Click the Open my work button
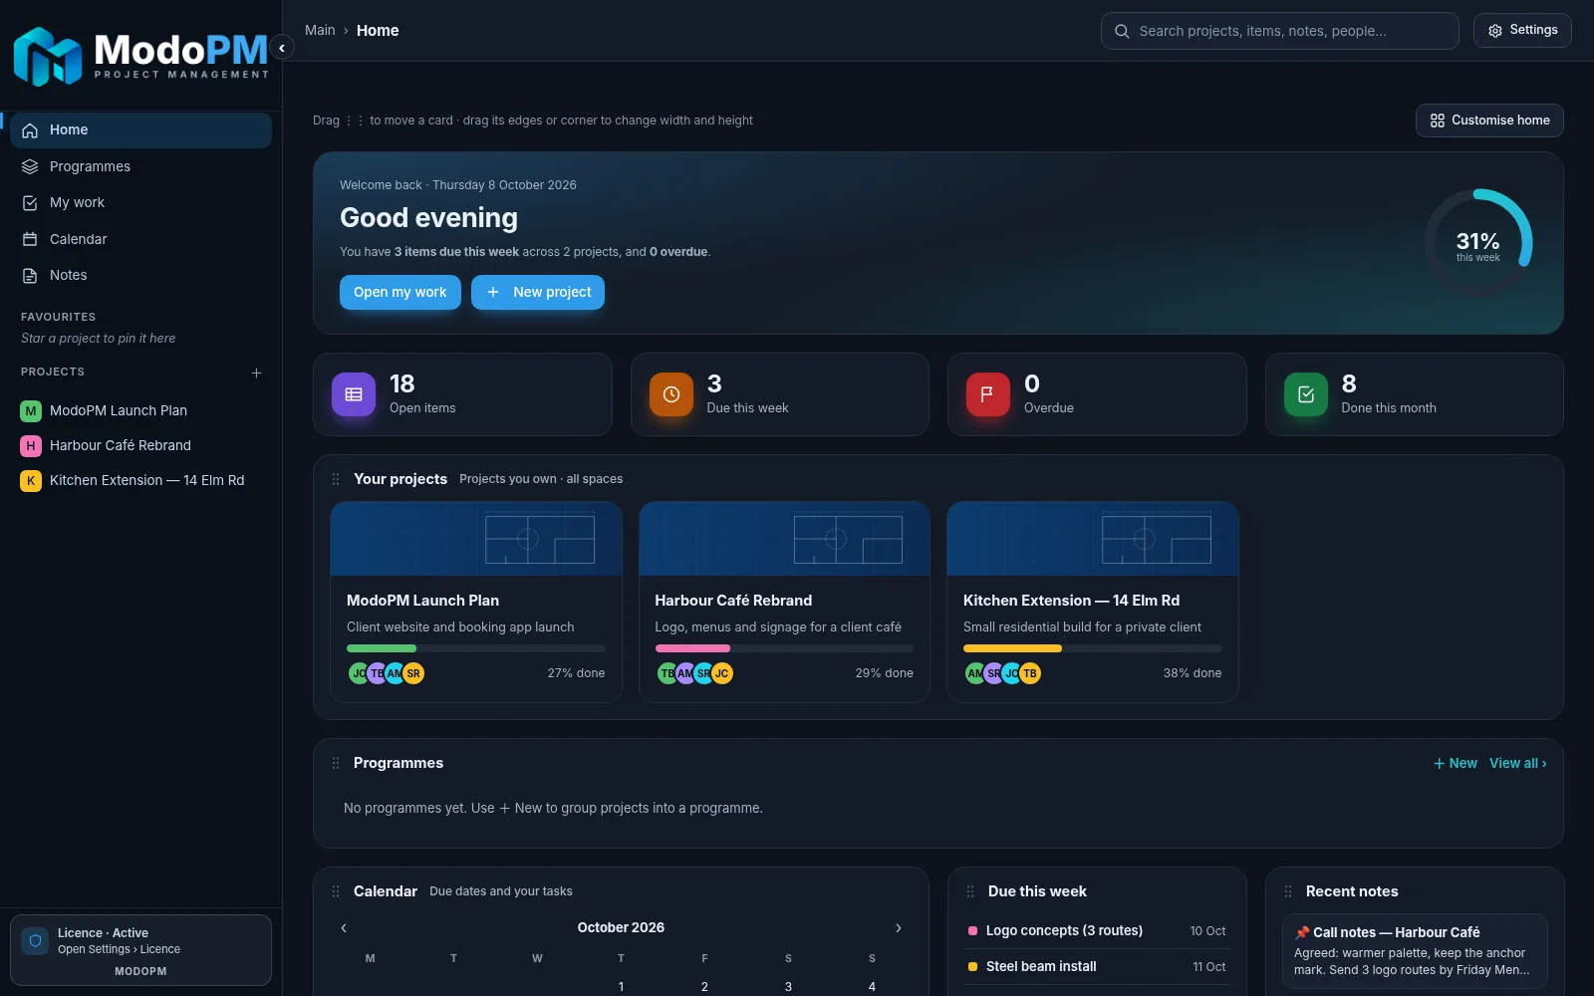Image resolution: width=1594 pixels, height=996 pixels. tap(399, 292)
